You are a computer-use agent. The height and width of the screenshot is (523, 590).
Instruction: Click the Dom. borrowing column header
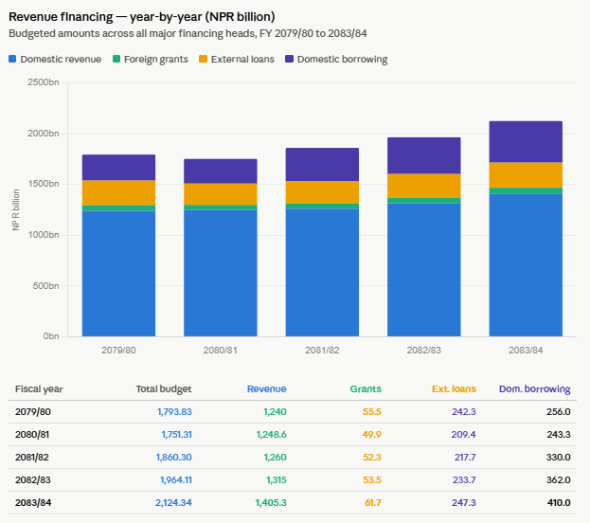(x=535, y=389)
